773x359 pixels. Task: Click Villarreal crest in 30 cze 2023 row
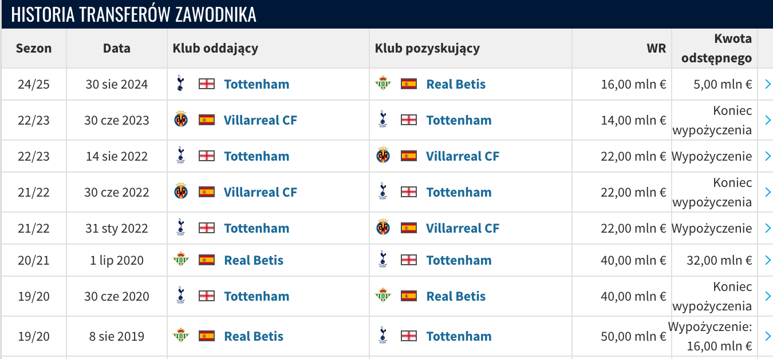181,120
